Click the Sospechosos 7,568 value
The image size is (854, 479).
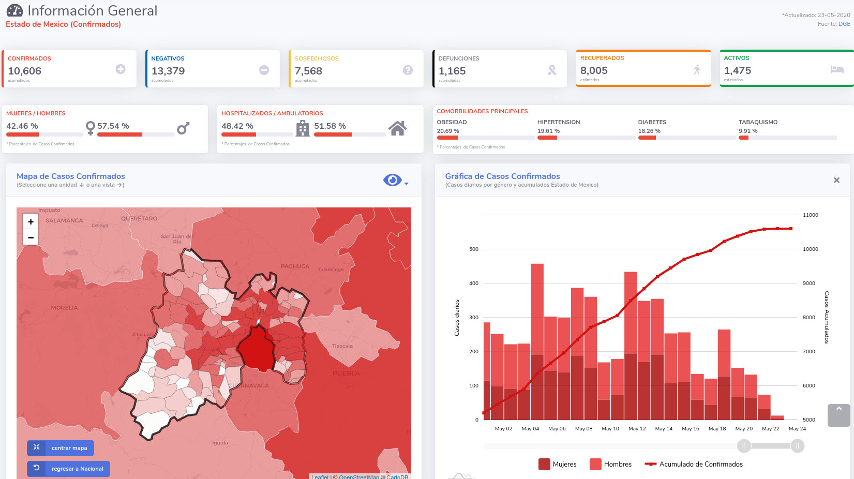pyautogui.click(x=308, y=71)
